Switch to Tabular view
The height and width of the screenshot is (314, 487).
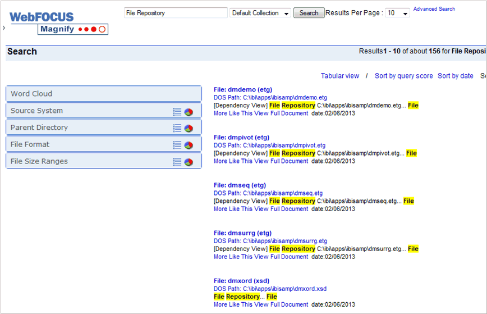click(x=340, y=76)
